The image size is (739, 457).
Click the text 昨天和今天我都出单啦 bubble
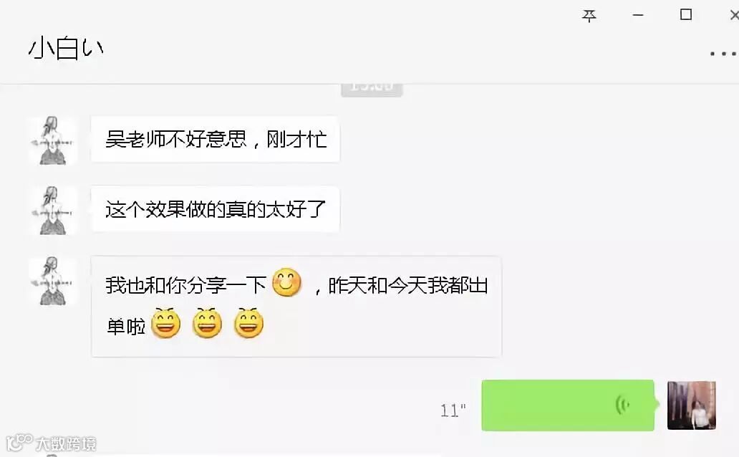click(x=296, y=306)
